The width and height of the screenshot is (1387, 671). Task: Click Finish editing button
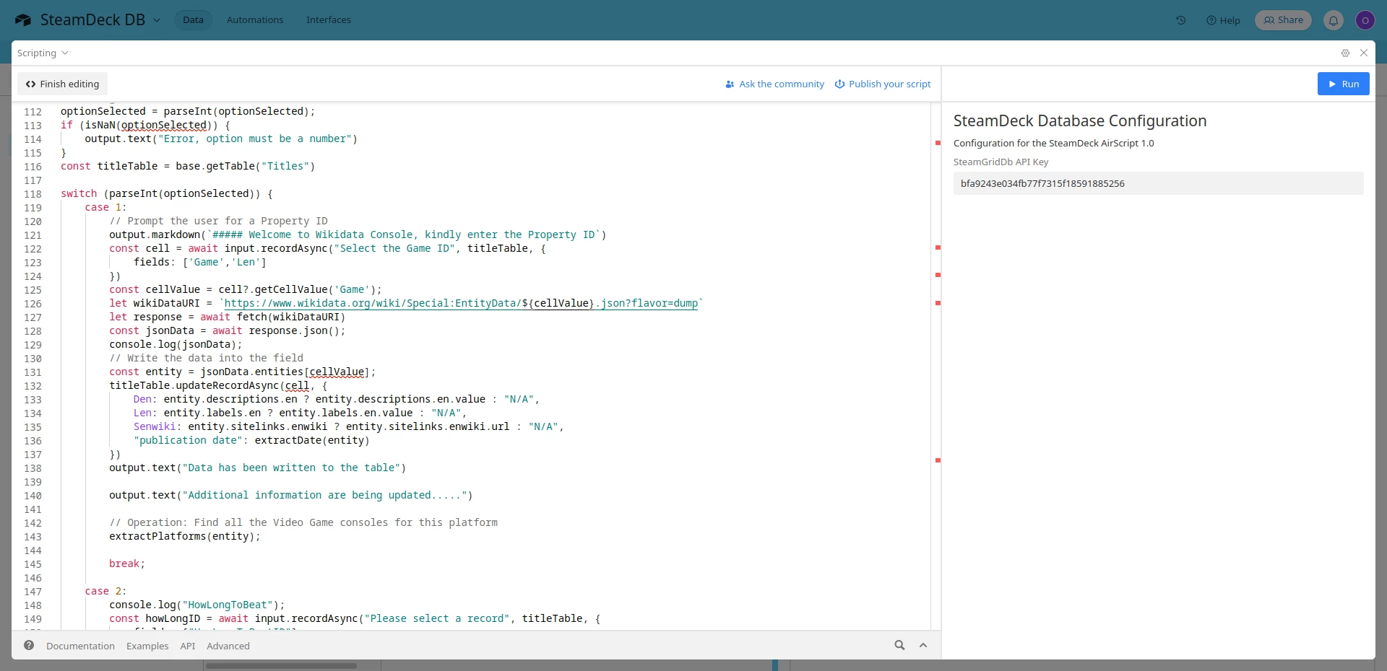(62, 84)
